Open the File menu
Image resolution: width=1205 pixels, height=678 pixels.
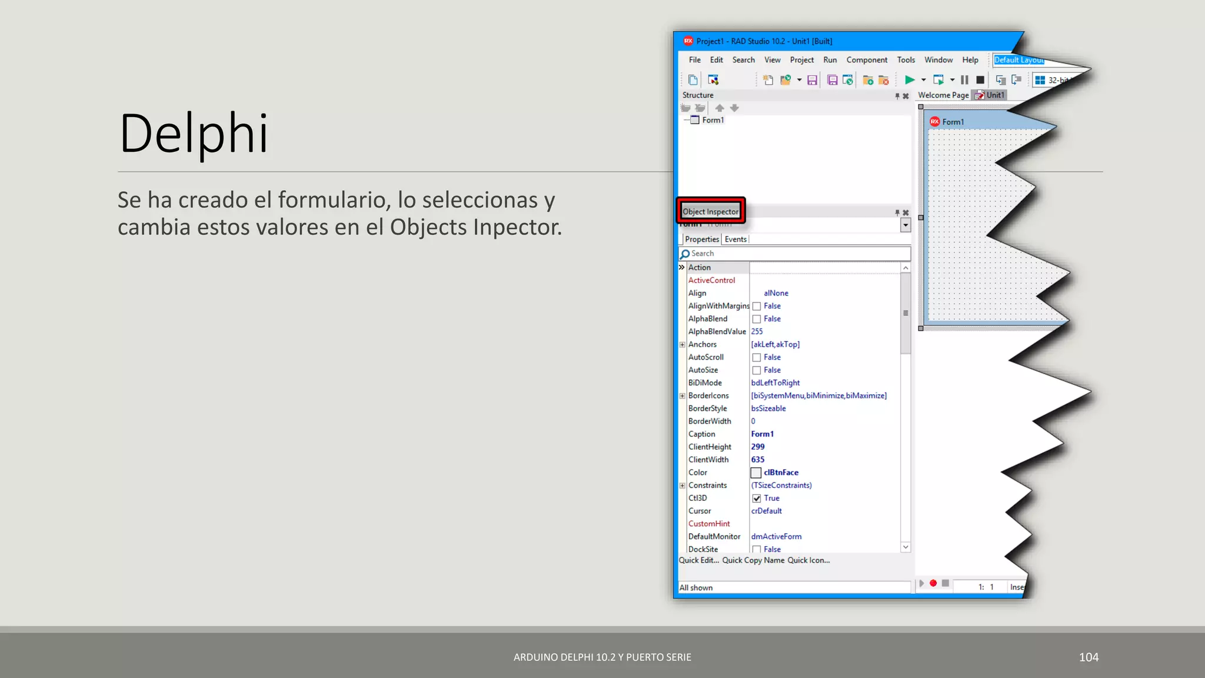point(695,60)
